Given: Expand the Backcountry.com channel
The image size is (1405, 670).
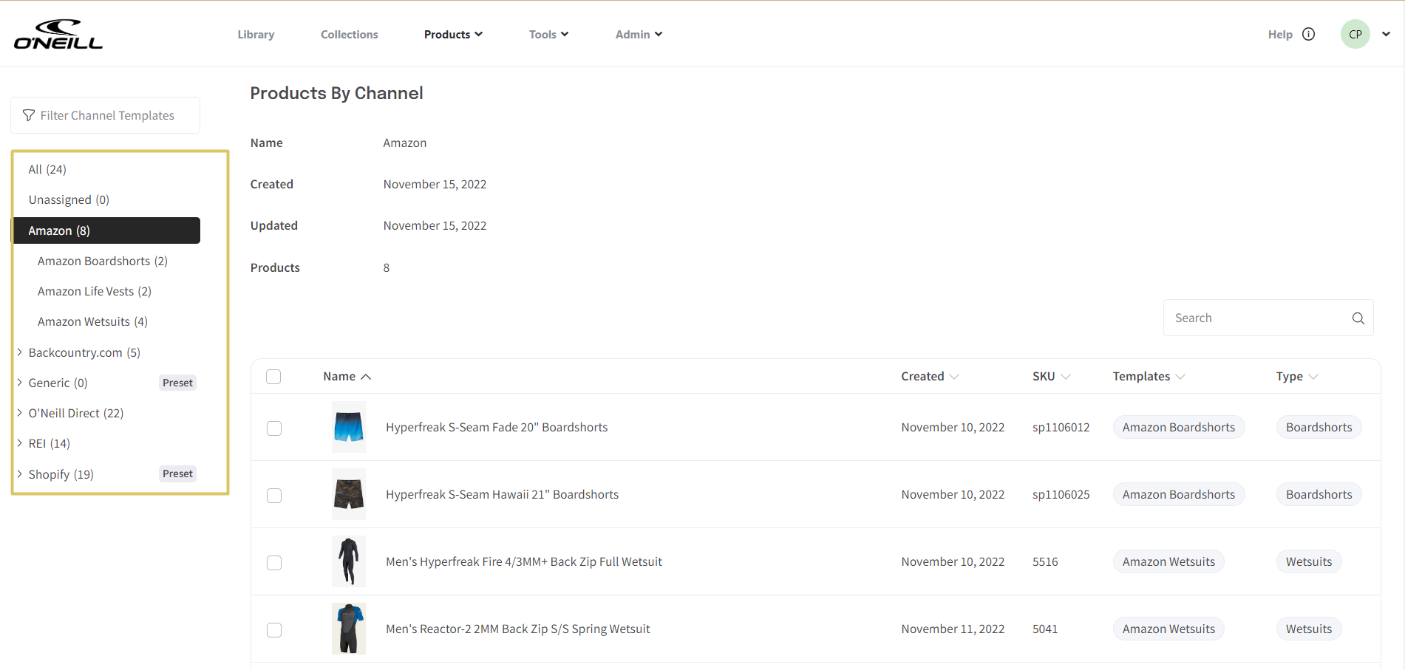Looking at the screenshot, I should 20,352.
